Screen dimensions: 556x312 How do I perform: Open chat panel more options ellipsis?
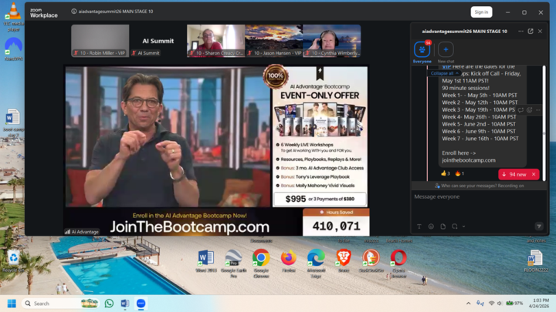click(x=520, y=31)
